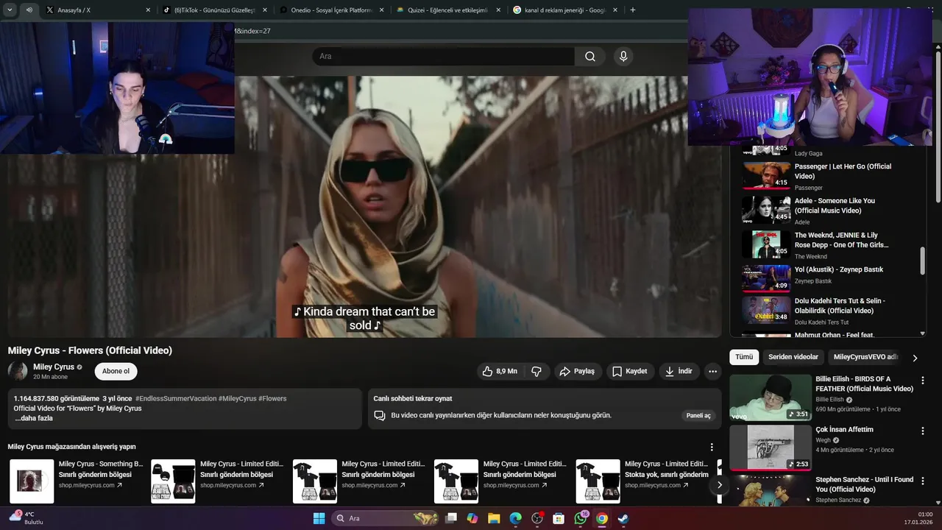Image resolution: width=942 pixels, height=530 pixels.
Task: Close the TikTok tab
Action: [x=266, y=10]
